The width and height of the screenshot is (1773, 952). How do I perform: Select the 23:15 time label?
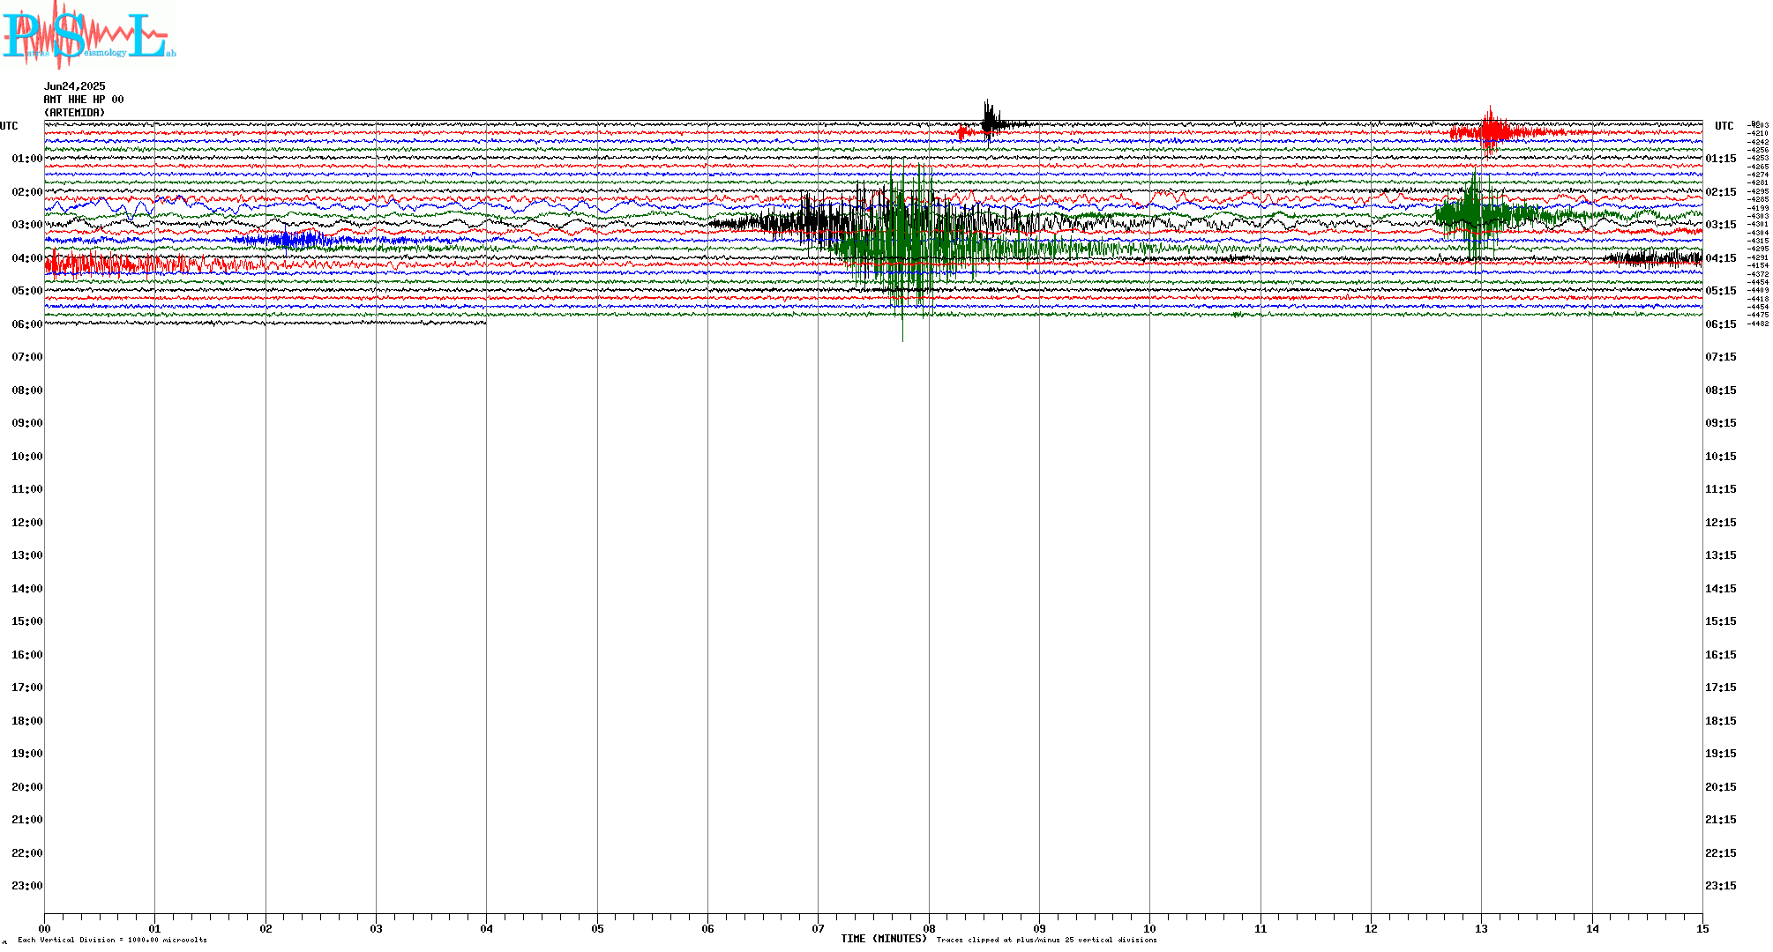click(1721, 886)
